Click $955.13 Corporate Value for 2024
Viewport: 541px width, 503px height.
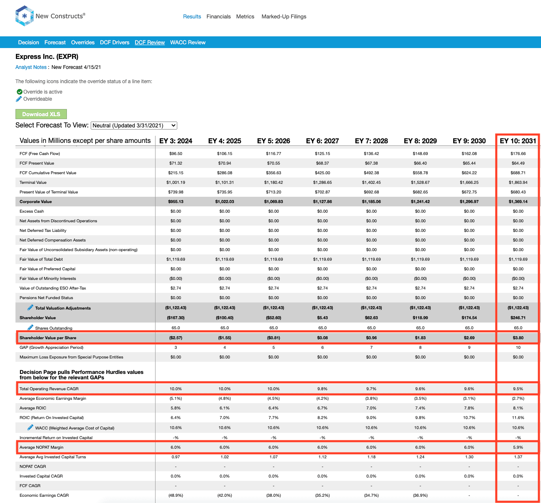[x=176, y=202]
